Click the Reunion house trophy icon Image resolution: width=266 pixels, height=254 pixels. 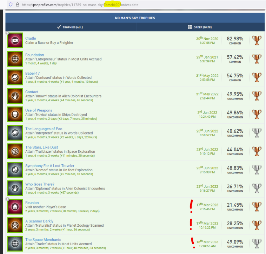click(15, 207)
